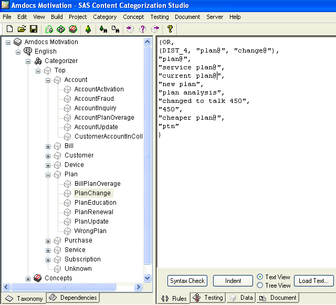Collapse the Account category
Image resolution: width=336 pixels, height=305 pixels.
pyautogui.click(x=48, y=81)
